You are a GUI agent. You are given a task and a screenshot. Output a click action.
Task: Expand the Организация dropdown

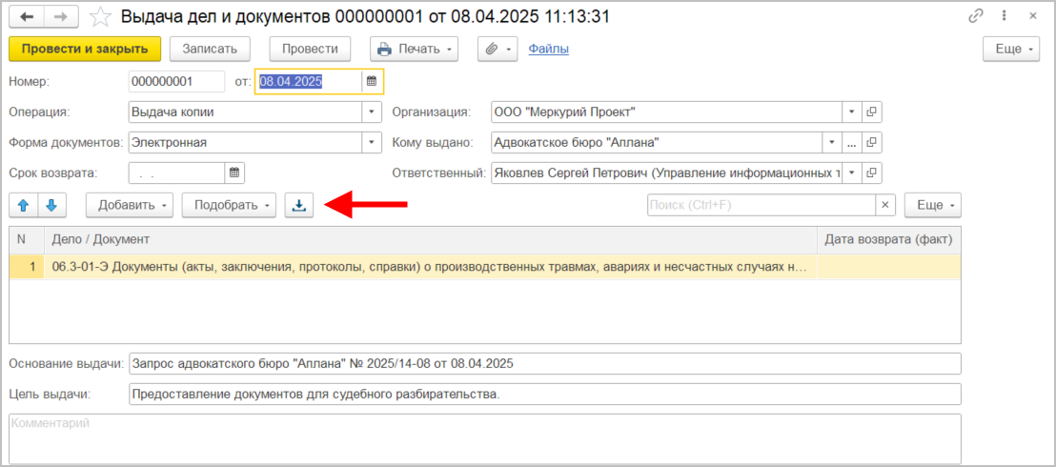pyautogui.click(x=851, y=112)
